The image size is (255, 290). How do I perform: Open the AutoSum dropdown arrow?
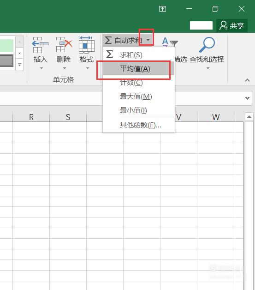point(148,40)
